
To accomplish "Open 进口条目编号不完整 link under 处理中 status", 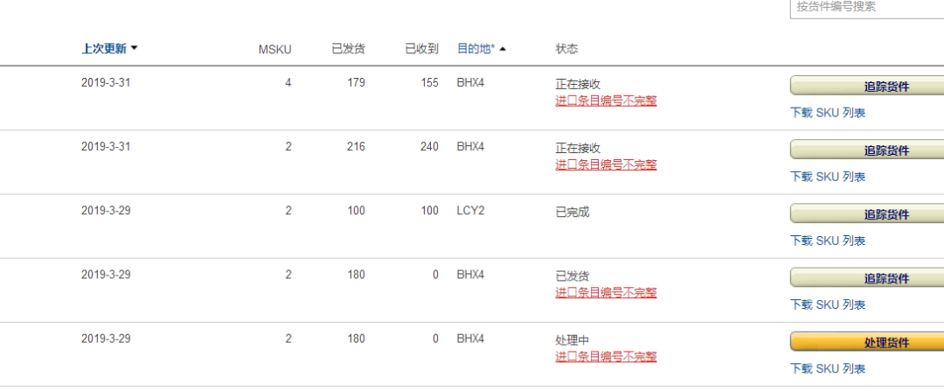I will coord(606,357).
